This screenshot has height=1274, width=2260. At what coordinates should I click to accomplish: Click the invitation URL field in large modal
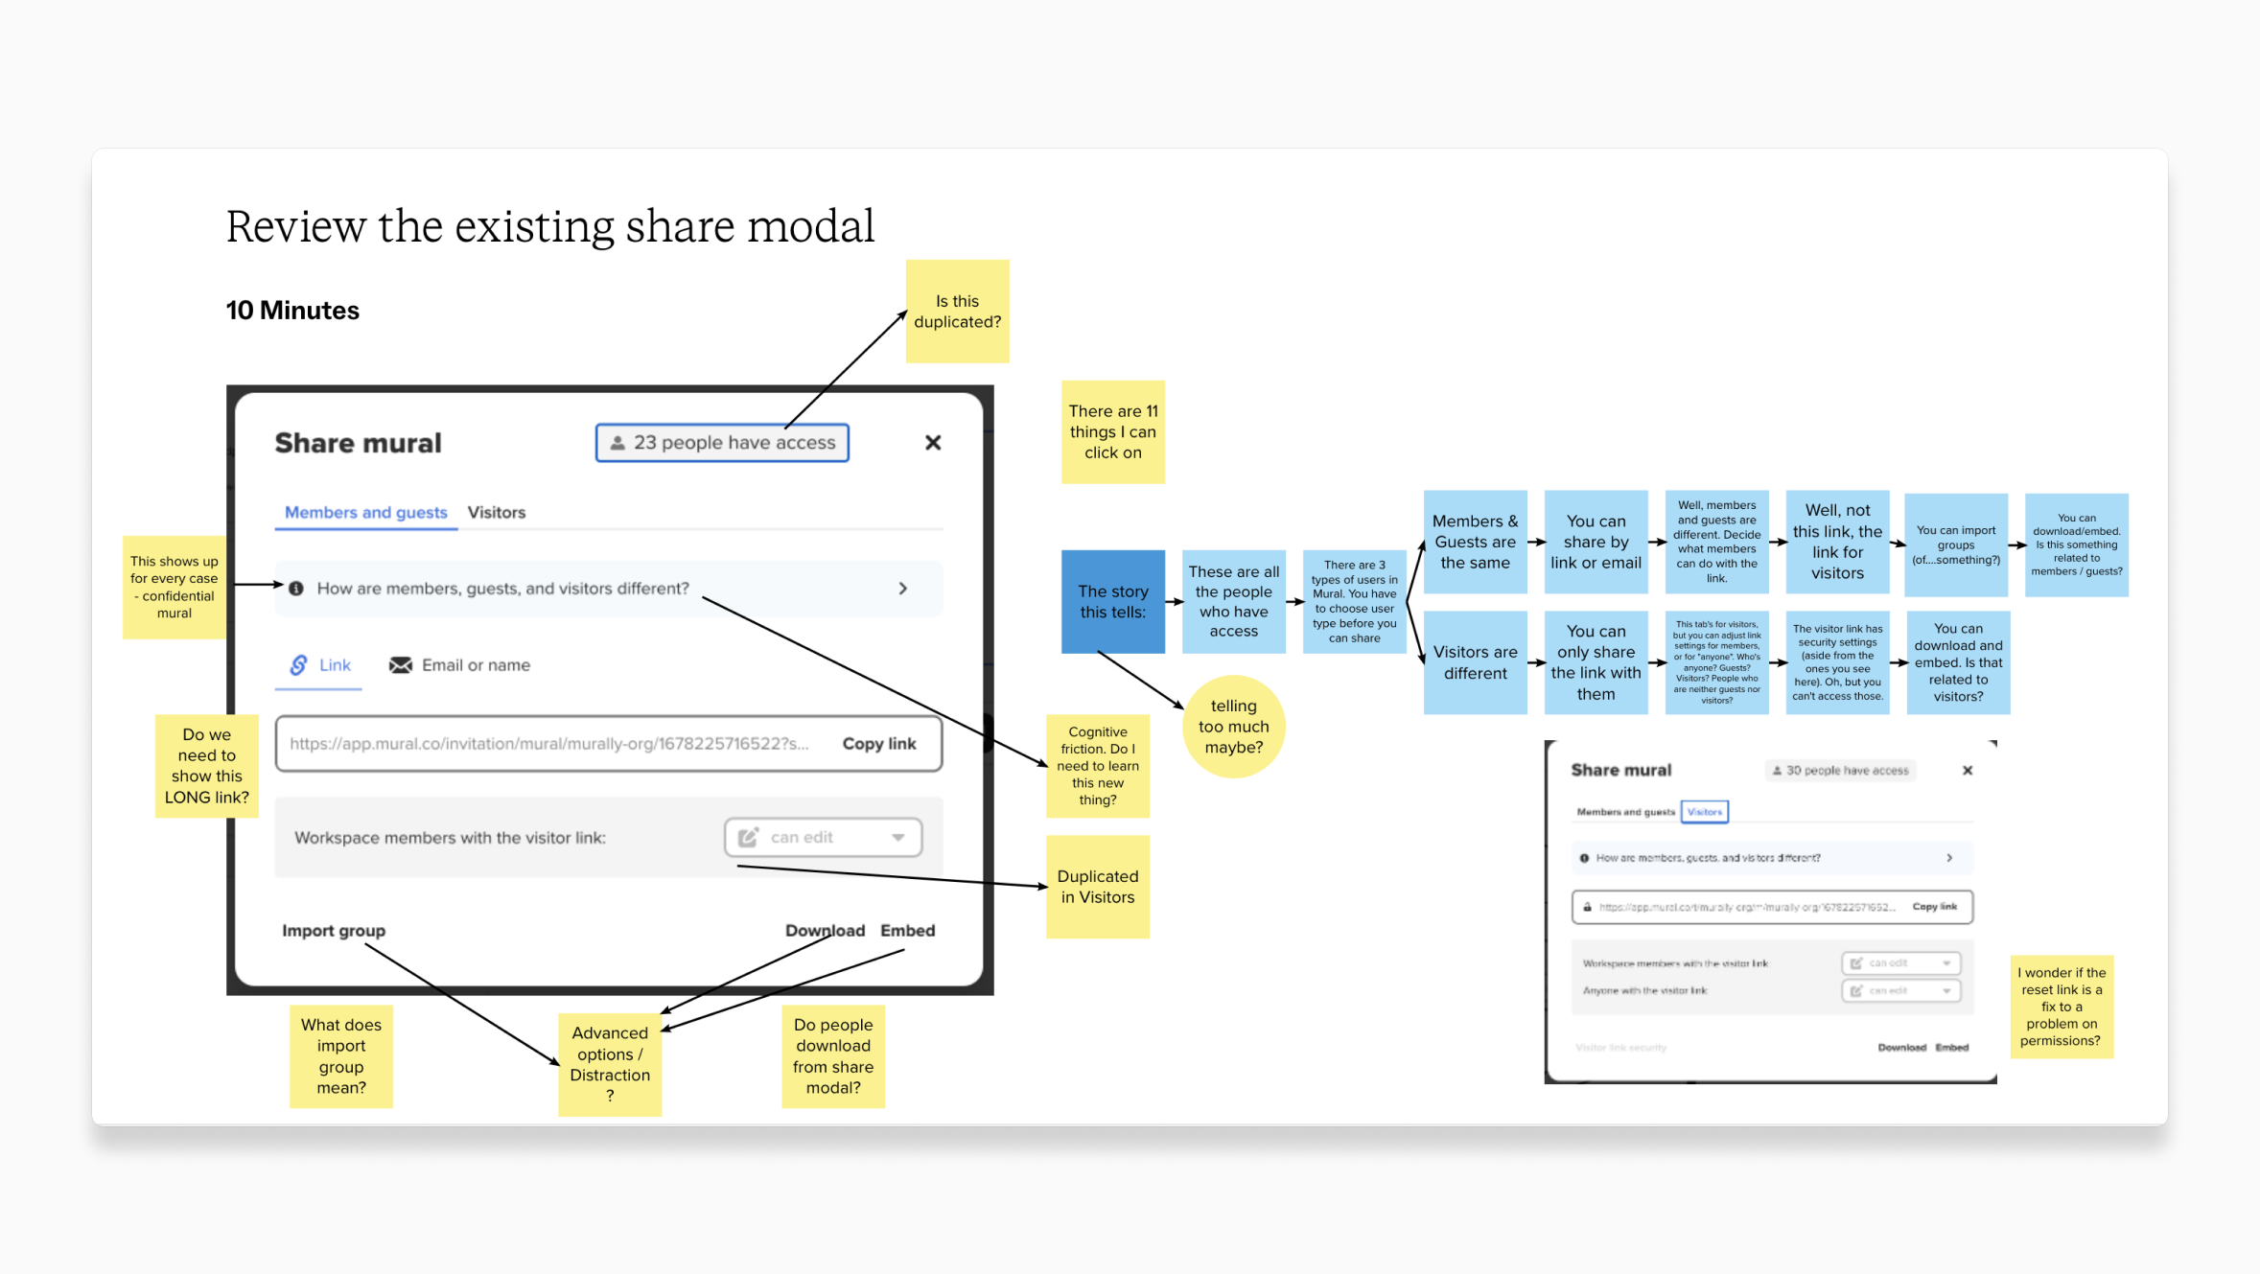[609, 744]
